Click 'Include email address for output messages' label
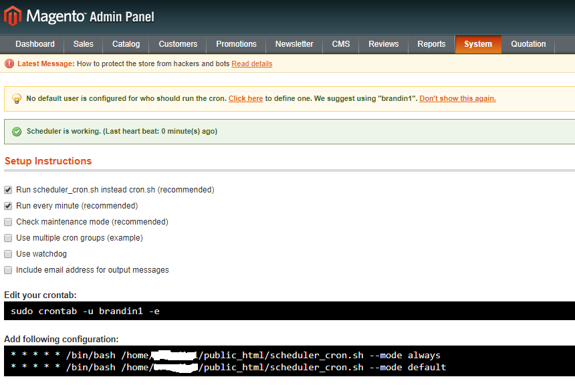Screen dimensions: 575x391 click(92, 270)
